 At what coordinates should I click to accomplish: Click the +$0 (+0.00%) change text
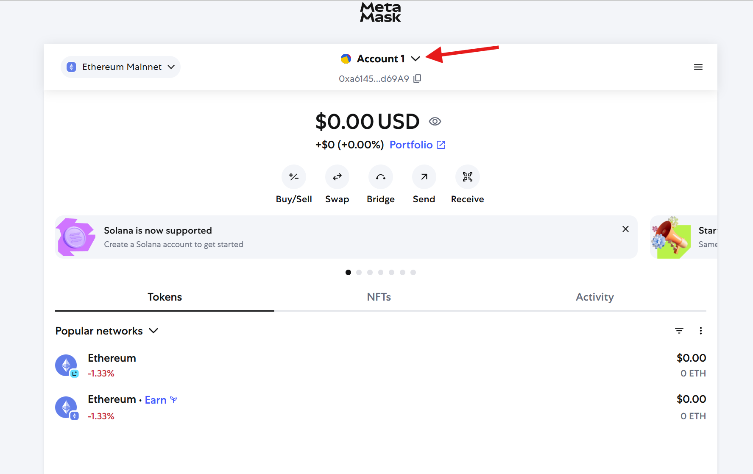click(x=349, y=145)
